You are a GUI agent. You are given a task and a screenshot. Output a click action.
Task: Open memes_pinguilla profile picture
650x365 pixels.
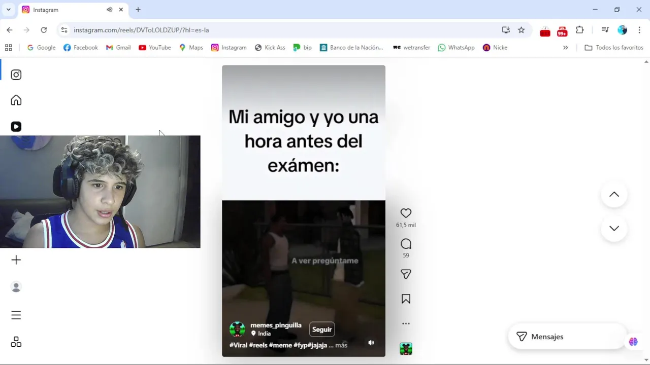[237, 330]
